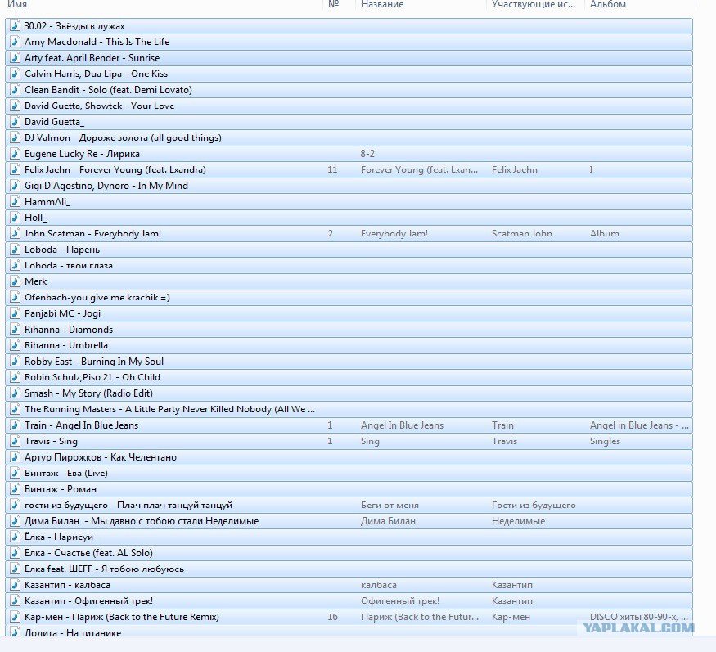Click the file icon of Felix Jaehn - Forever Young
This screenshot has width=716, height=652.
coord(15,170)
